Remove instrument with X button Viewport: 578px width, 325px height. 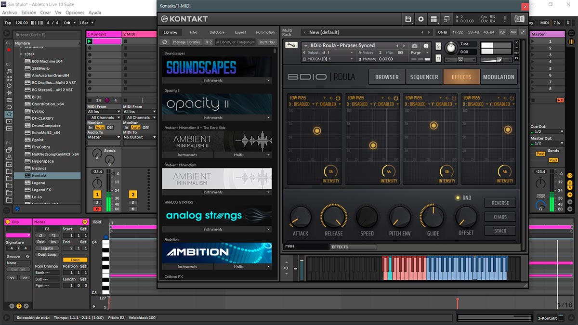[x=517, y=43]
